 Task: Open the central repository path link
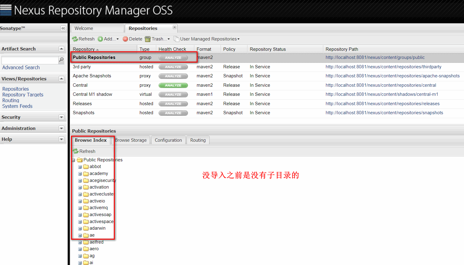381,85
